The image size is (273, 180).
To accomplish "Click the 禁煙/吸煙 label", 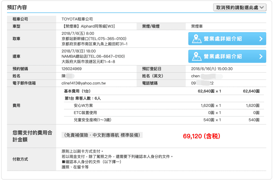I will 151,26.
